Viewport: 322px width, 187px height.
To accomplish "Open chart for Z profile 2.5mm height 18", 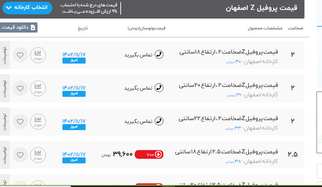I will tap(38, 155).
